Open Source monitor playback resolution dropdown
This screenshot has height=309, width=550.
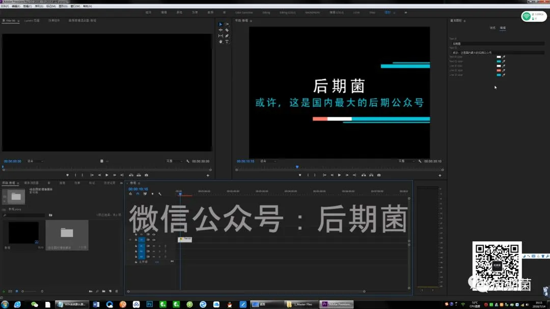click(x=174, y=161)
